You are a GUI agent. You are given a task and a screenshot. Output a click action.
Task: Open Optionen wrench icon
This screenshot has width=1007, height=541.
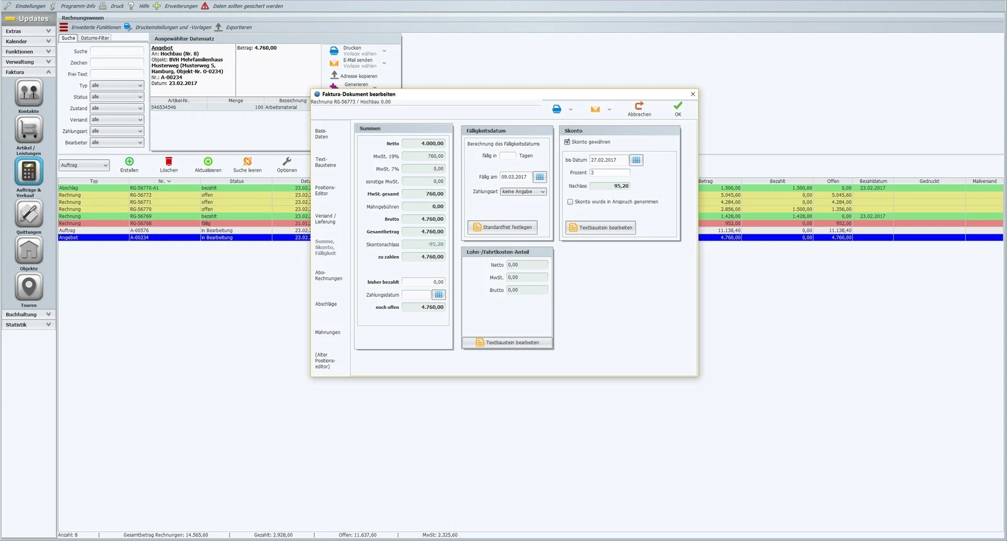pos(287,162)
